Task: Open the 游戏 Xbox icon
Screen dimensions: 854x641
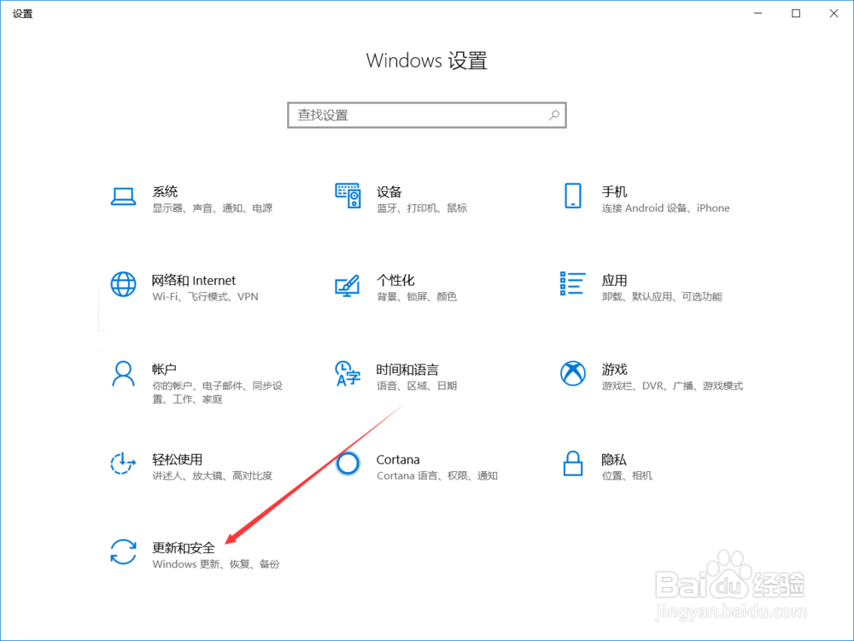Action: pos(572,374)
